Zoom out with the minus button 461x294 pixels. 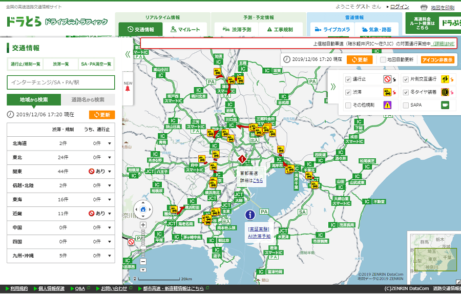click(143, 261)
